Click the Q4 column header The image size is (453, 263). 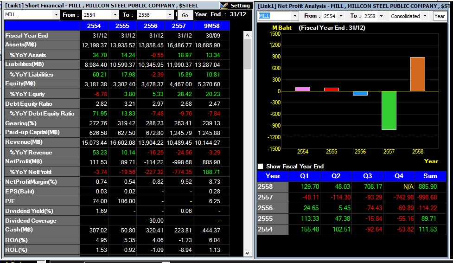pos(399,176)
